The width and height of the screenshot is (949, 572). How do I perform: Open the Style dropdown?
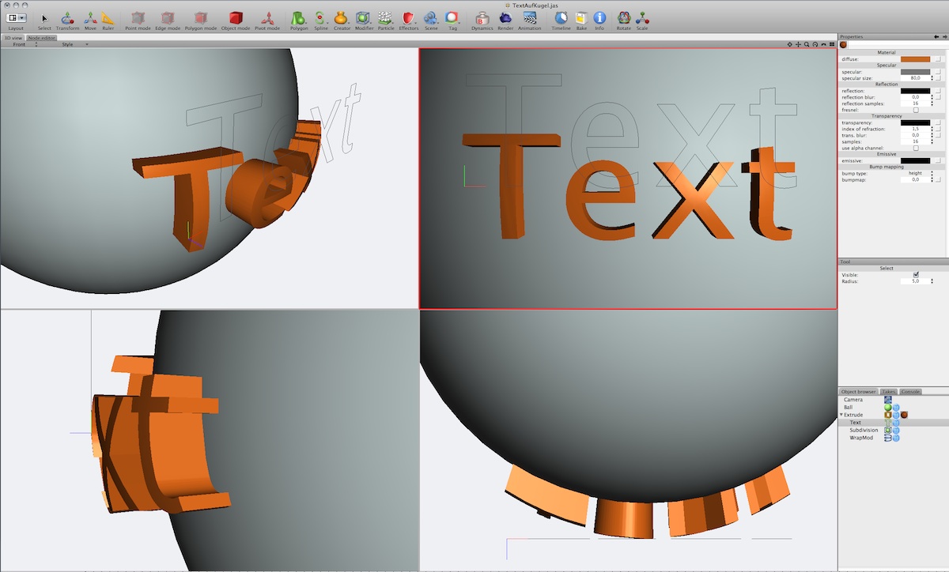pyautogui.click(x=75, y=44)
